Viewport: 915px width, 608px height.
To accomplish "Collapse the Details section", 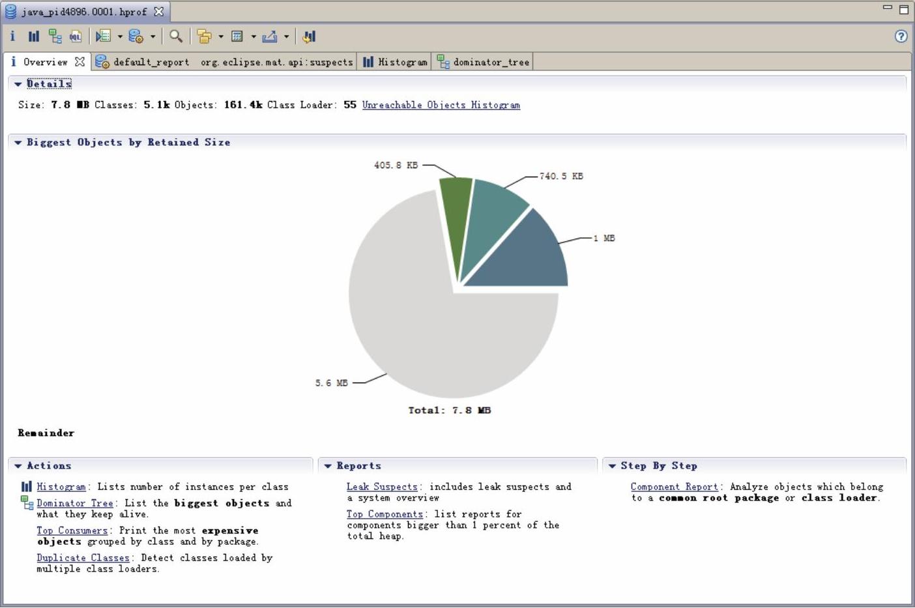I will click(x=18, y=84).
